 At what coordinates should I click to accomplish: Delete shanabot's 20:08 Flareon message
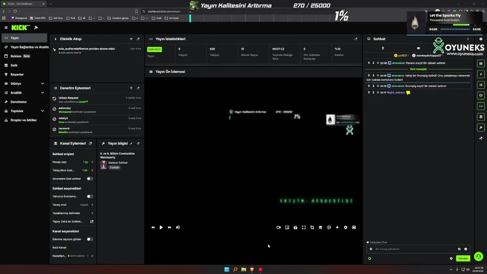(369, 63)
